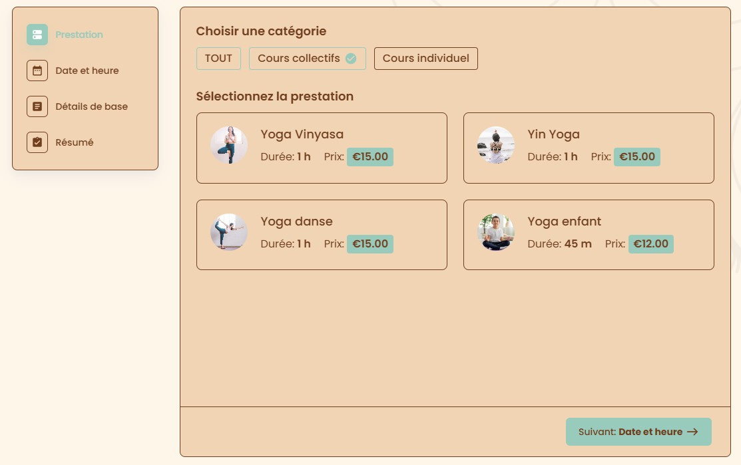Image resolution: width=741 pixels, height=465 pixels.
Task: Go to the Date et heure step
Action: pyautogui.click(x=87, y=71)
